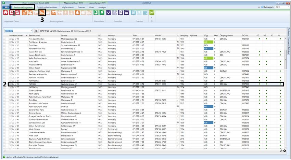
Task: Click the red house icon in toolbar
Action: tap(6, 12)
